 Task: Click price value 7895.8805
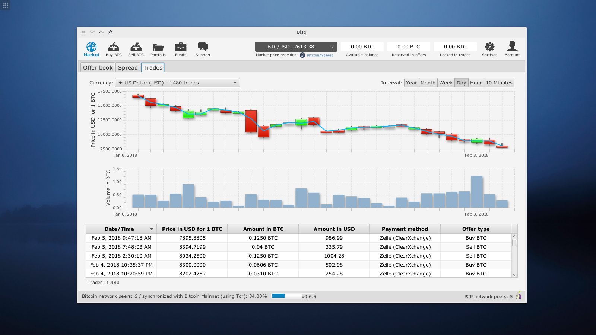tap(192, 238)
